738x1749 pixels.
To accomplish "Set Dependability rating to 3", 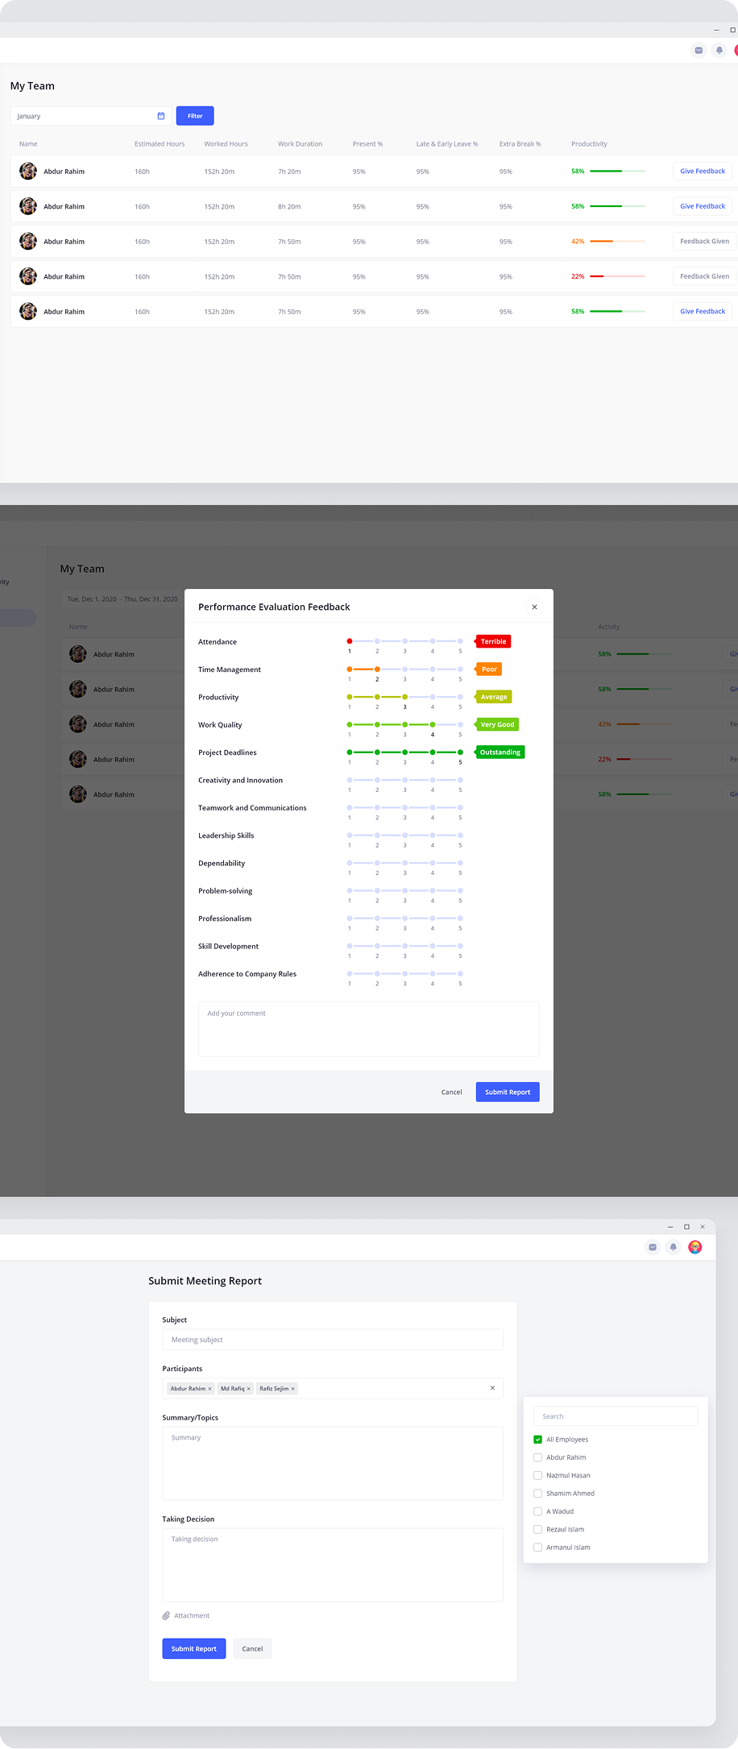I will 404,863.
